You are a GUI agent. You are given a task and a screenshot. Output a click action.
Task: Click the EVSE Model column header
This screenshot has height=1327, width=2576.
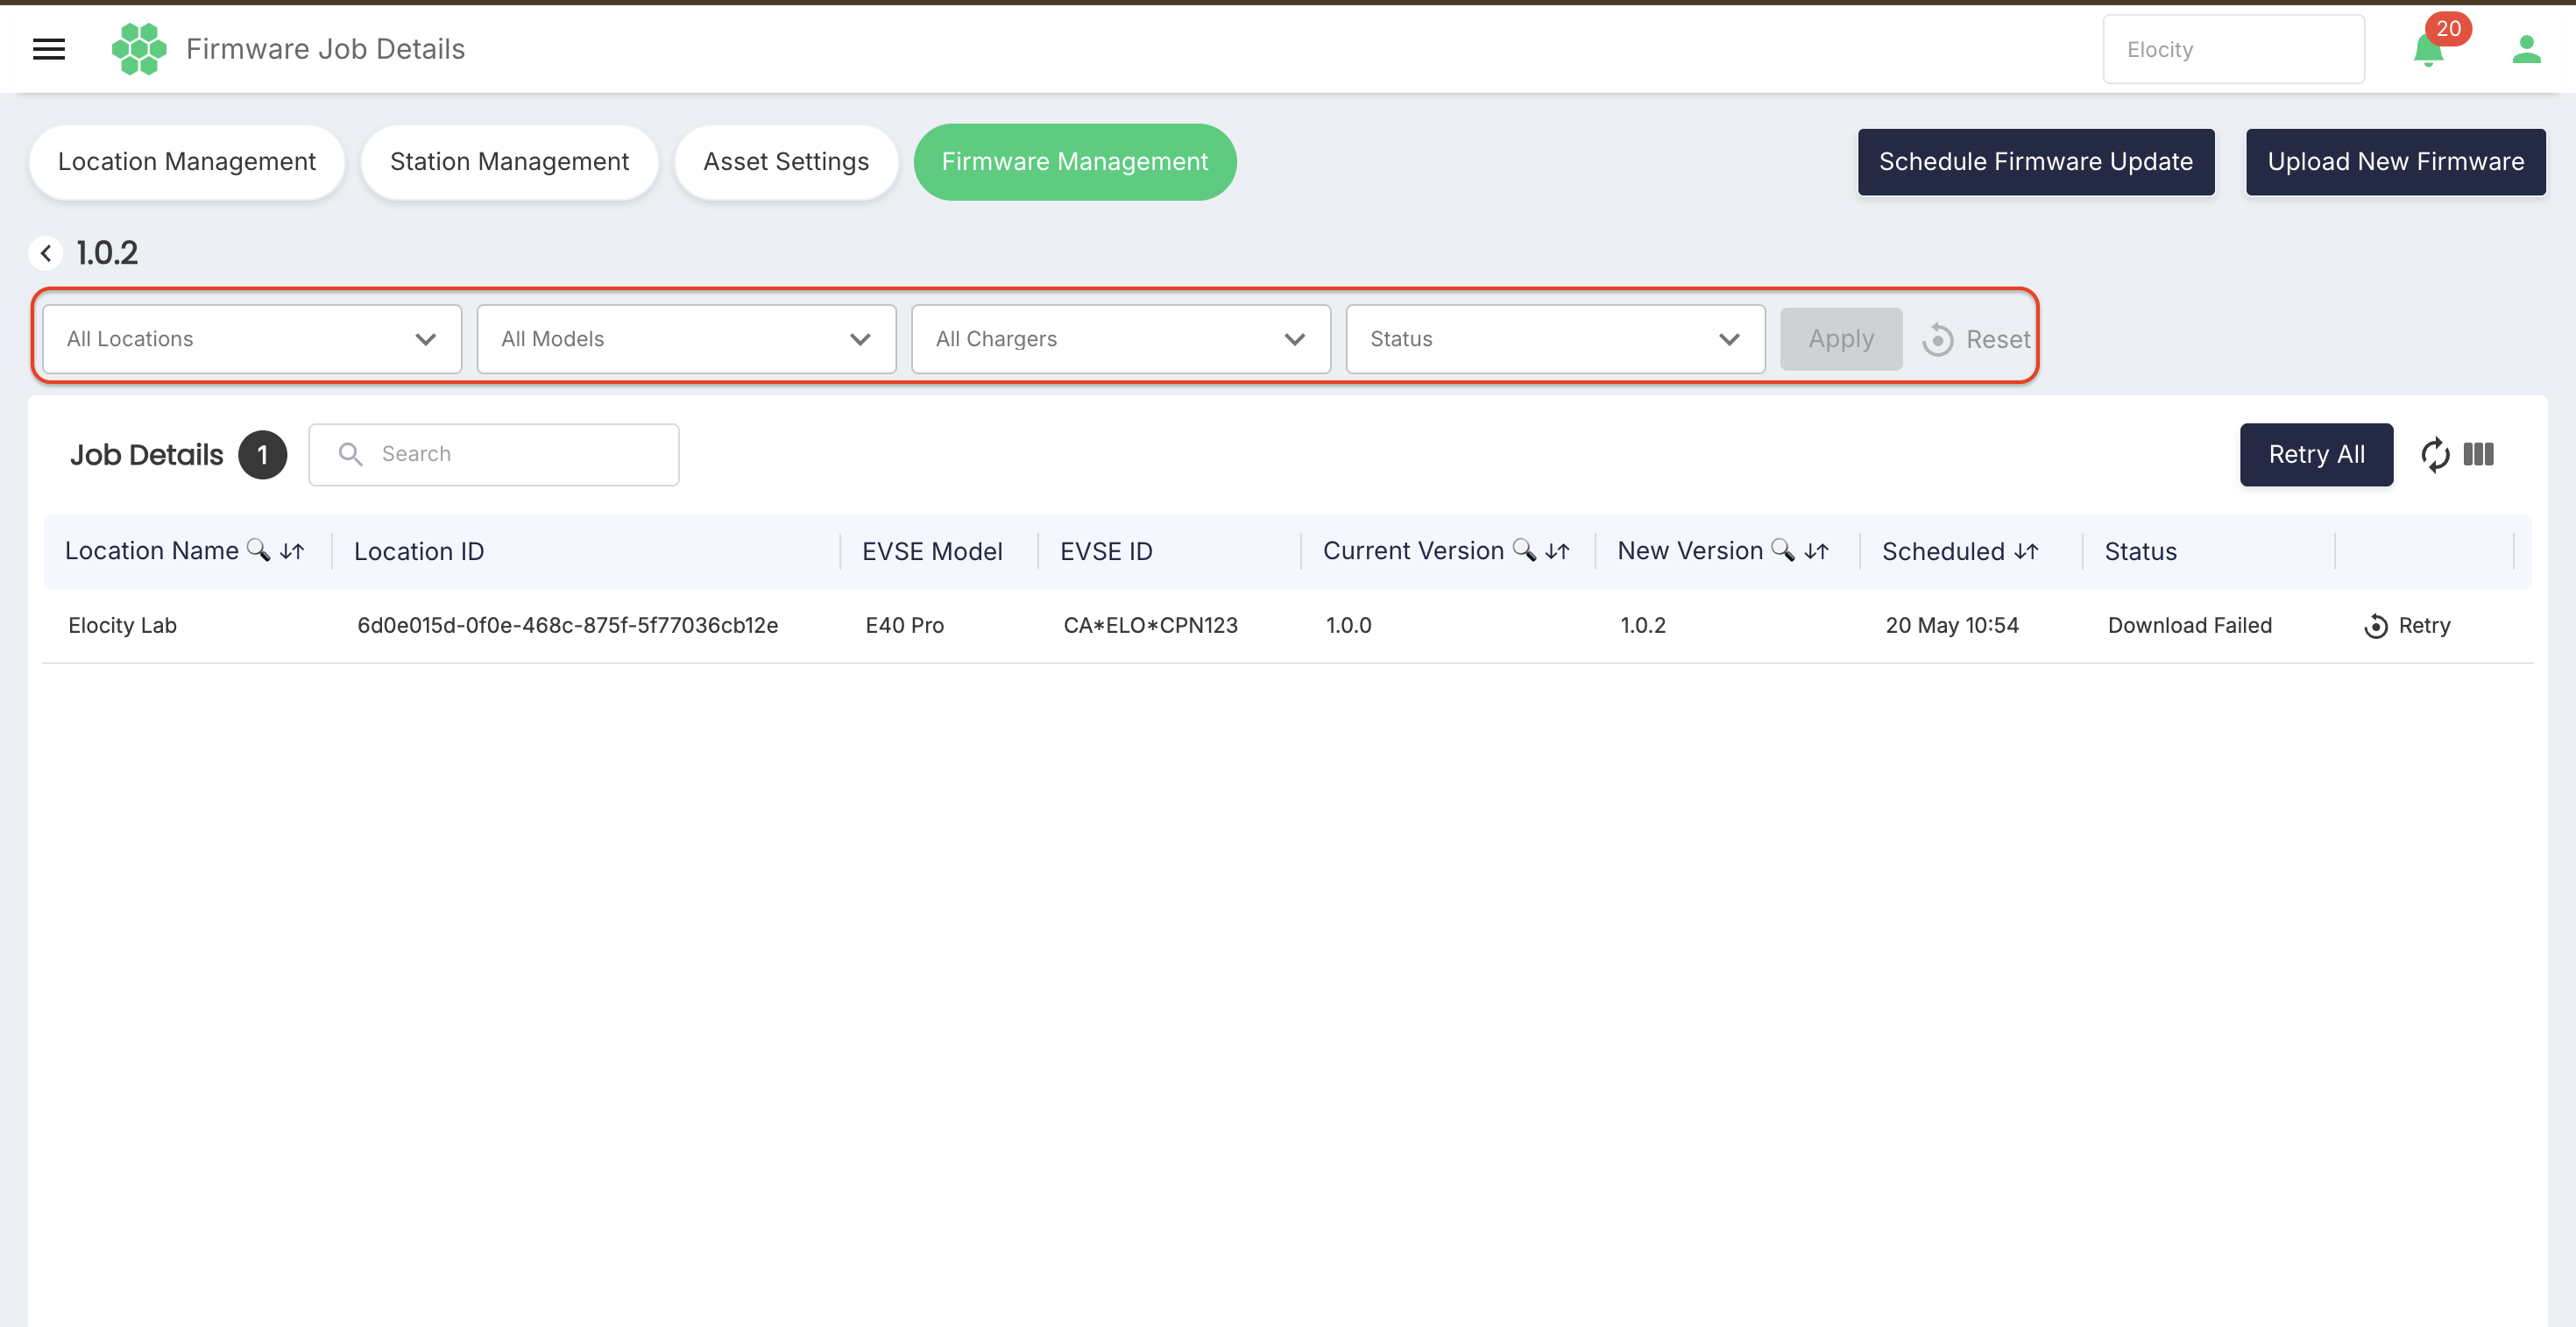pyautogui.click(x=932, y=551)
